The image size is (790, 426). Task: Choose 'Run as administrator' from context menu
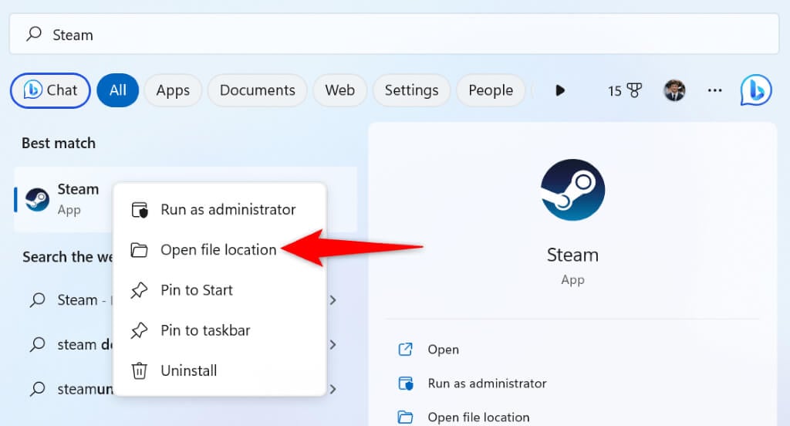tap(228, 210)
